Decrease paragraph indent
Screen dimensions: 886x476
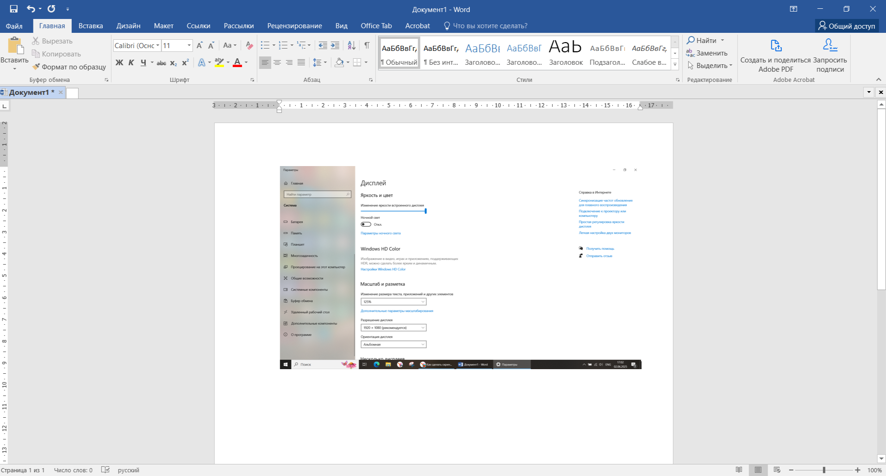323,45
